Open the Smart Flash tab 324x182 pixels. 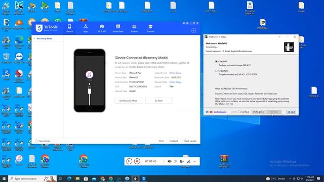click(x=118, y=28)
